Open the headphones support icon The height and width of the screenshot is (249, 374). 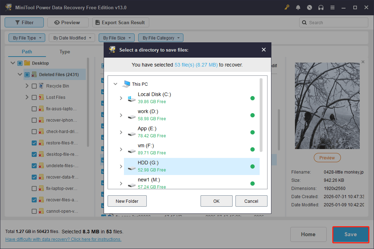321,7
